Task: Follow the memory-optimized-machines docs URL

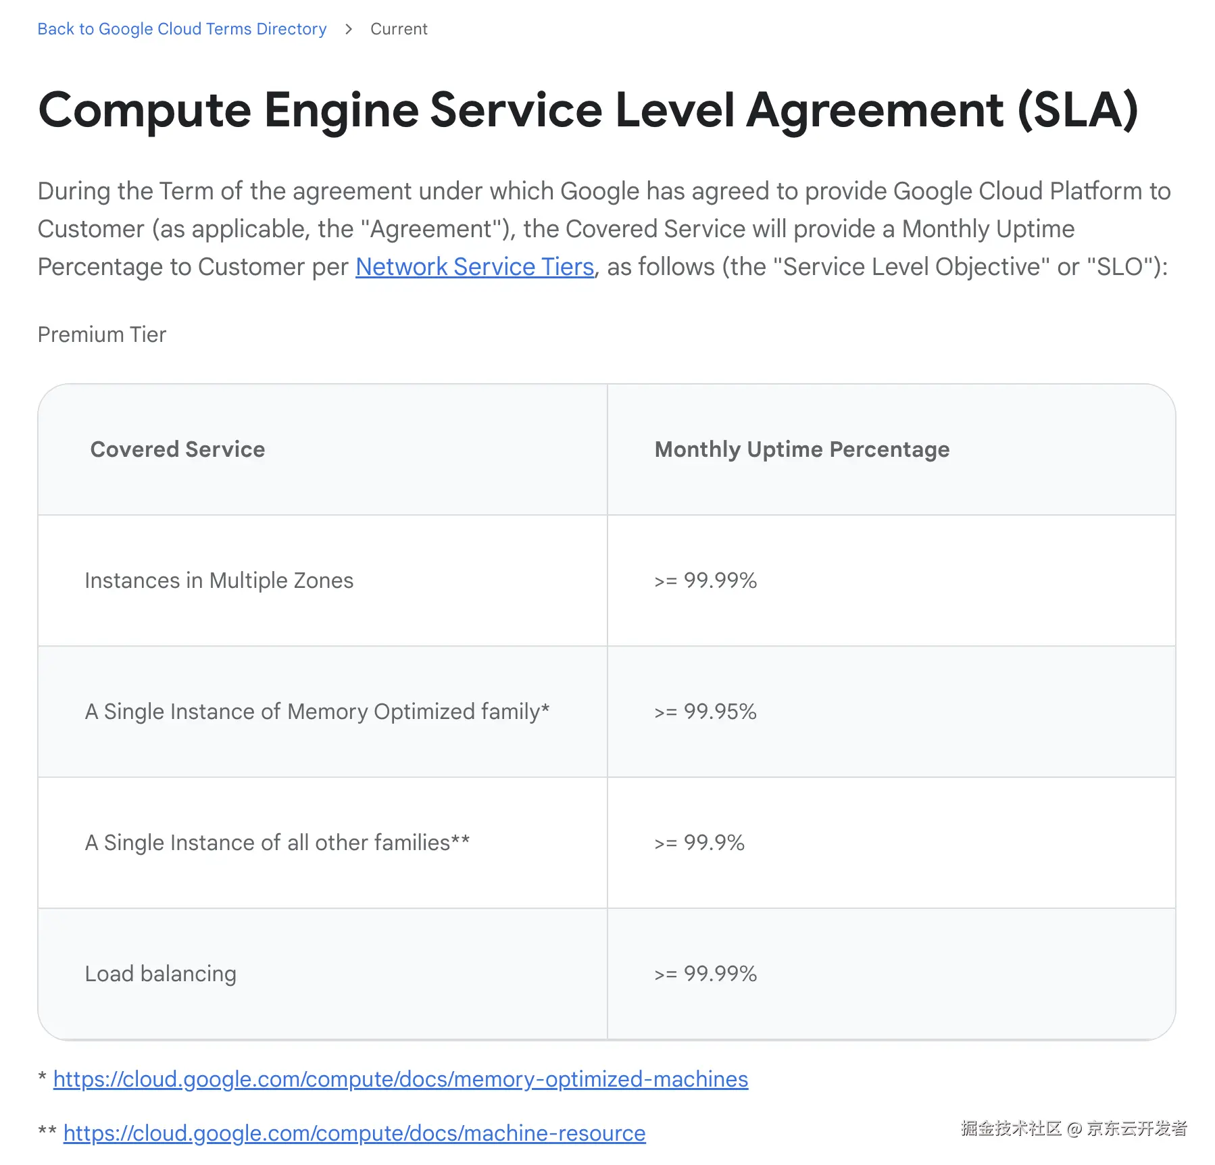Action: (x=401, y=1079)
